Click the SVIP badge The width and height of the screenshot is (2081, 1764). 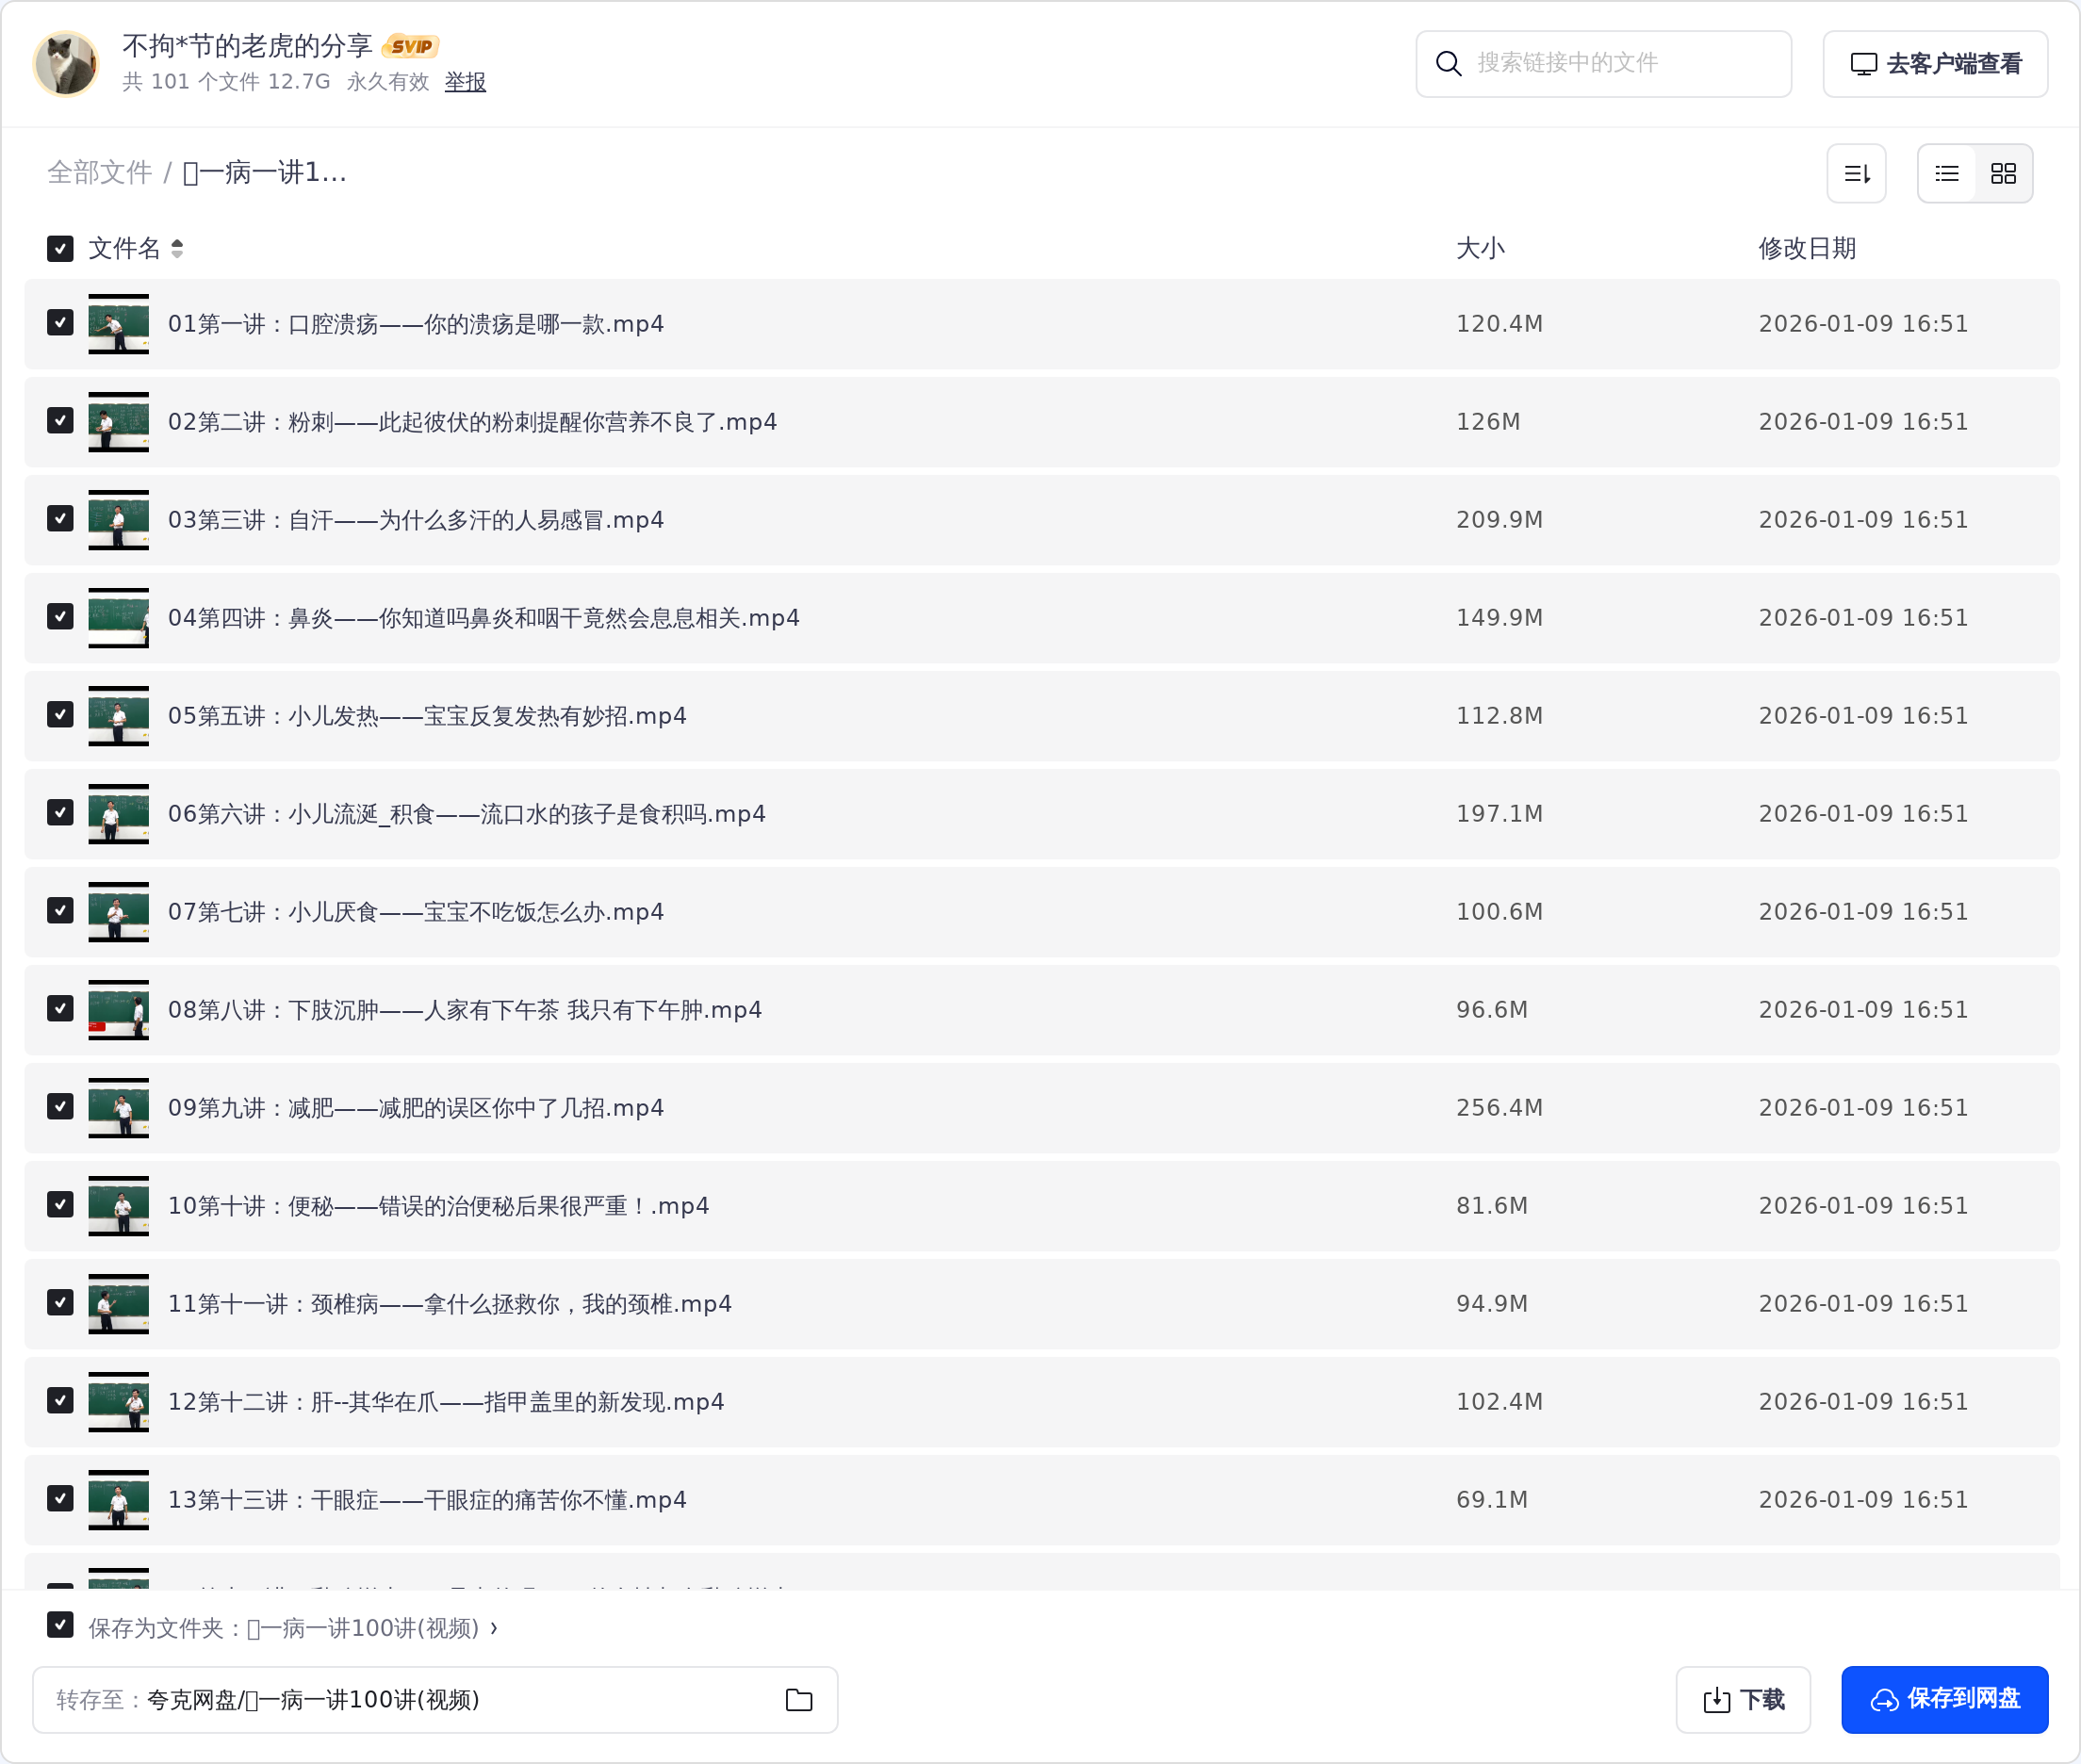point(411,46)
